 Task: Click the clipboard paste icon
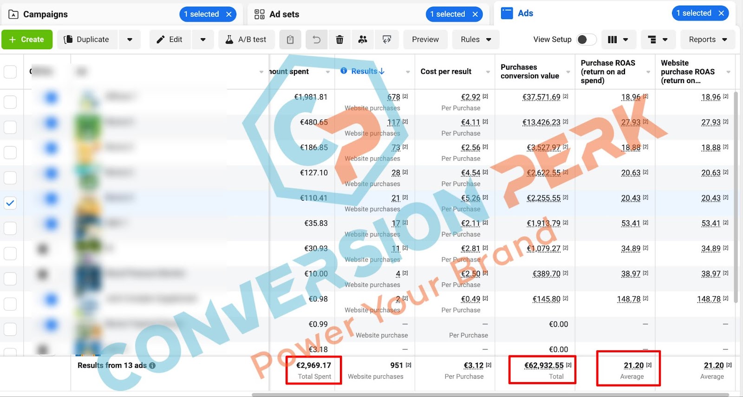(290, 39)
